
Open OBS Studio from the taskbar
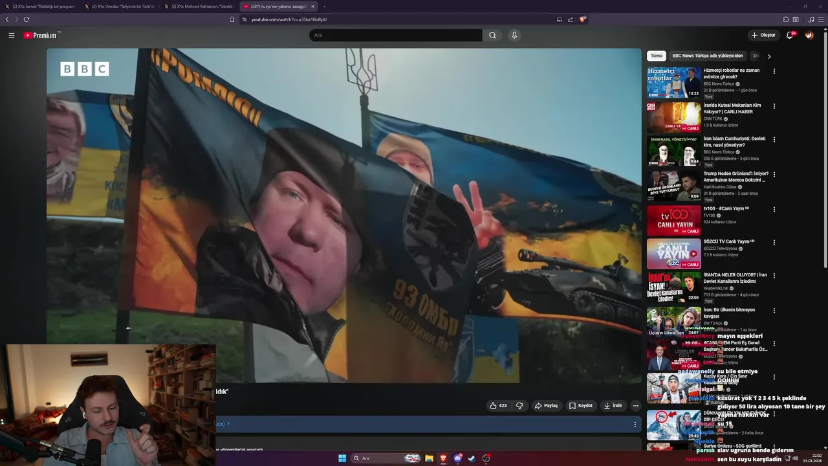coord(486,458)
